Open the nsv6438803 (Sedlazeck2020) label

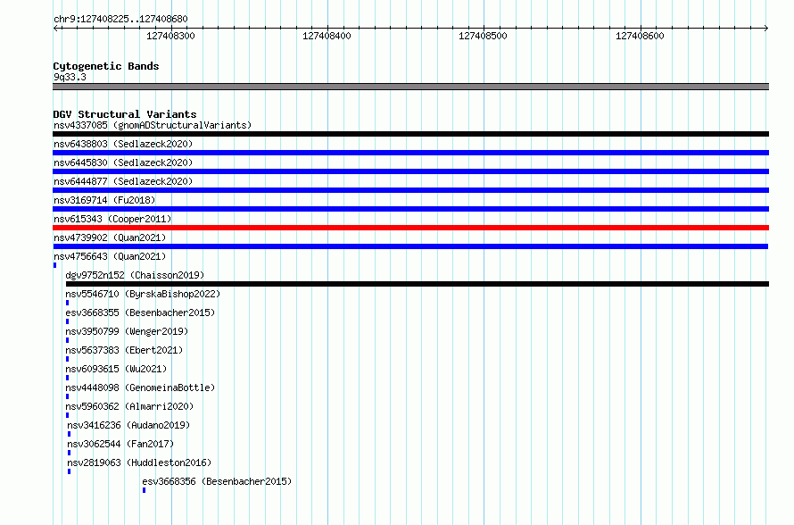pyautogui.click(x=123, y=144)
